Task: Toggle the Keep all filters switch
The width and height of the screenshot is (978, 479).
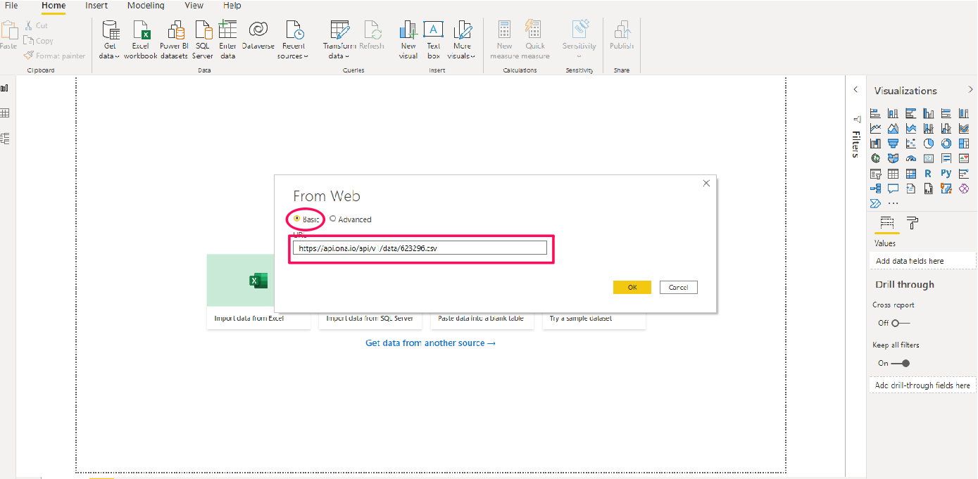Action: (x=900, y=363)
